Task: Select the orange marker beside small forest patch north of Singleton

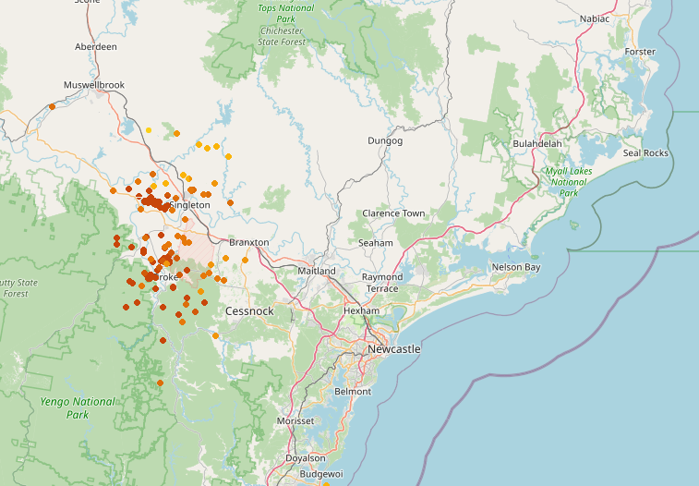Action: tap(177, 133)
